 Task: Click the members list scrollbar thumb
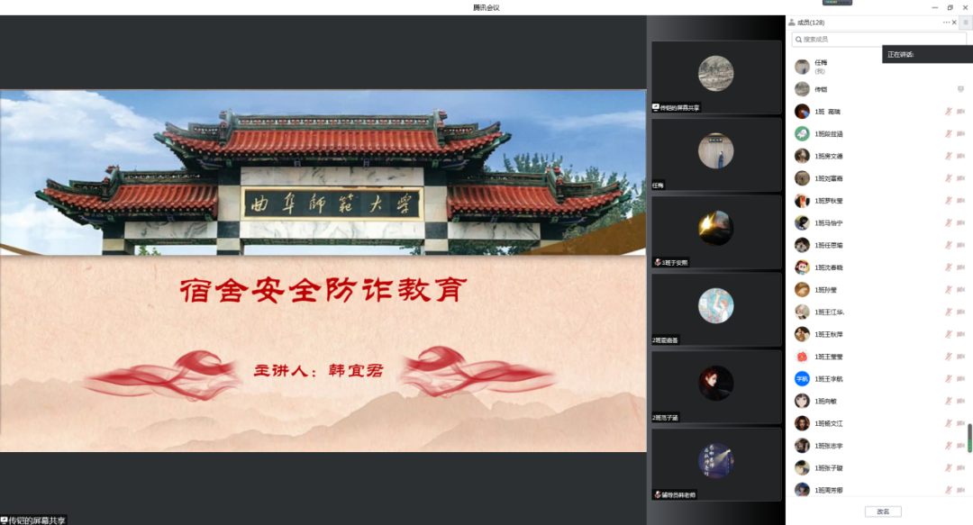(969, 438)
